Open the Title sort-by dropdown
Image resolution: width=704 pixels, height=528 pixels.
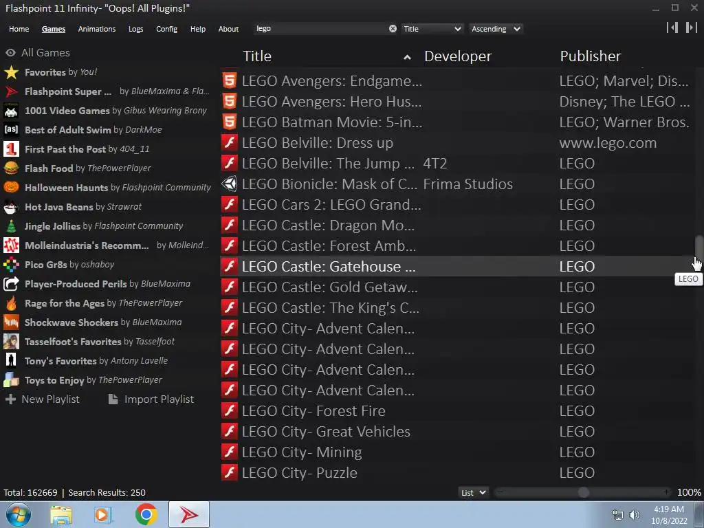point(432,29)
